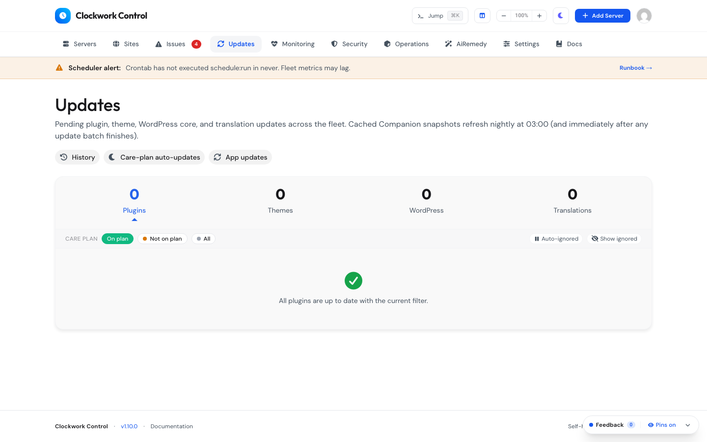Open the Feedback widget
This screenshot has height=442, width=707.
point(612,425)
